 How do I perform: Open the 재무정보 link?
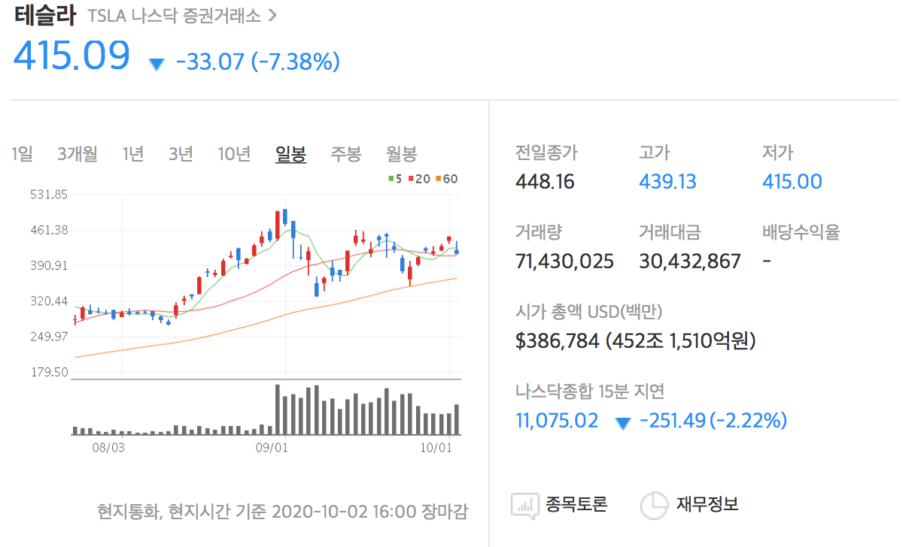coord(707,504)
